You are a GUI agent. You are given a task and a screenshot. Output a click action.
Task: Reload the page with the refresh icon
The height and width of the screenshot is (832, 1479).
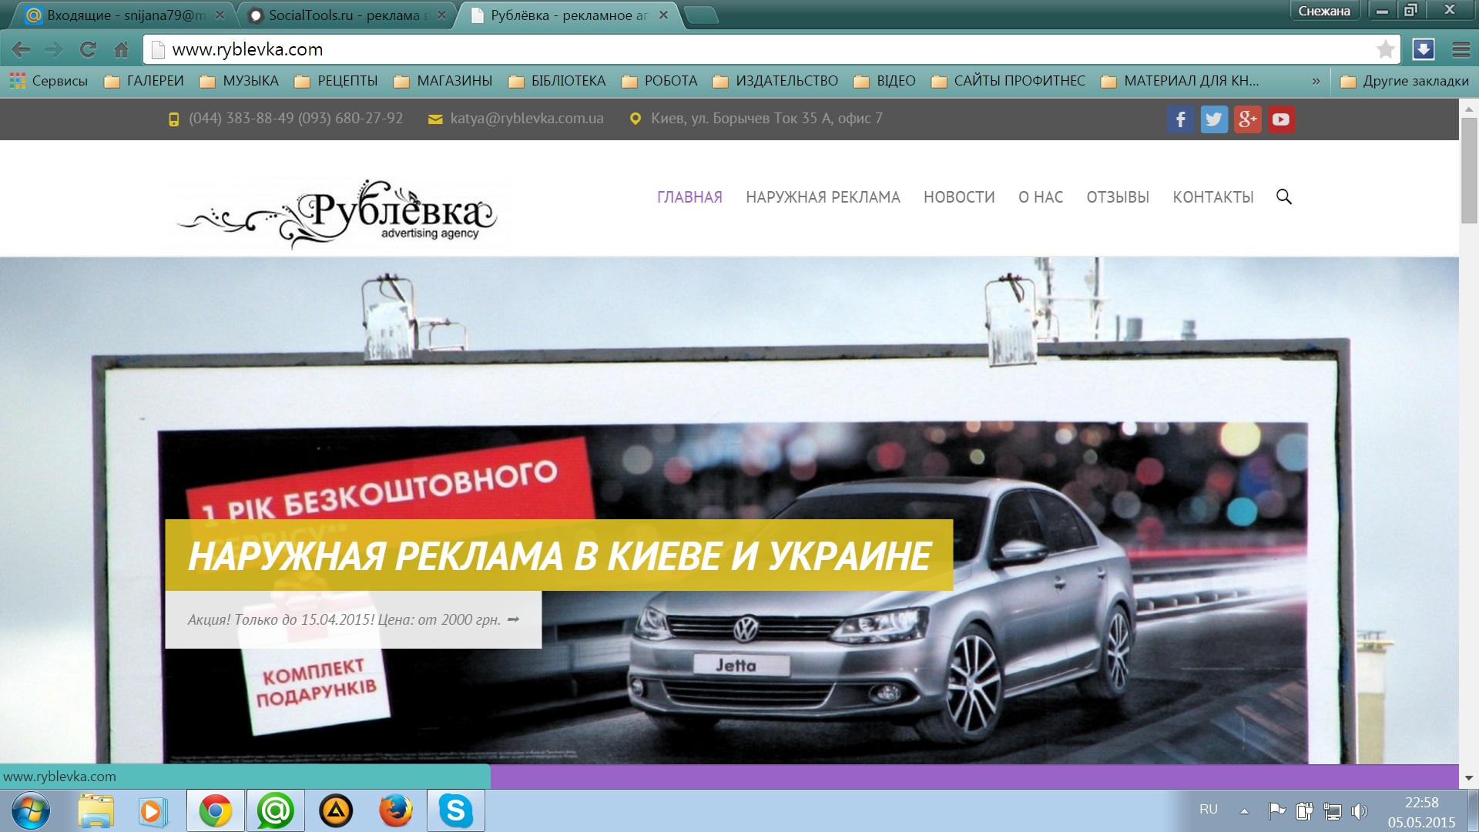click(x=88, y=50)
